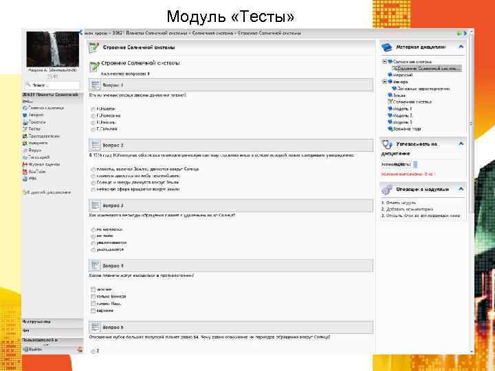The height and width of the screenshot is (371, 495).
Task: Click the red logout icon at the sidebar bottom
Action: point(80,349)
